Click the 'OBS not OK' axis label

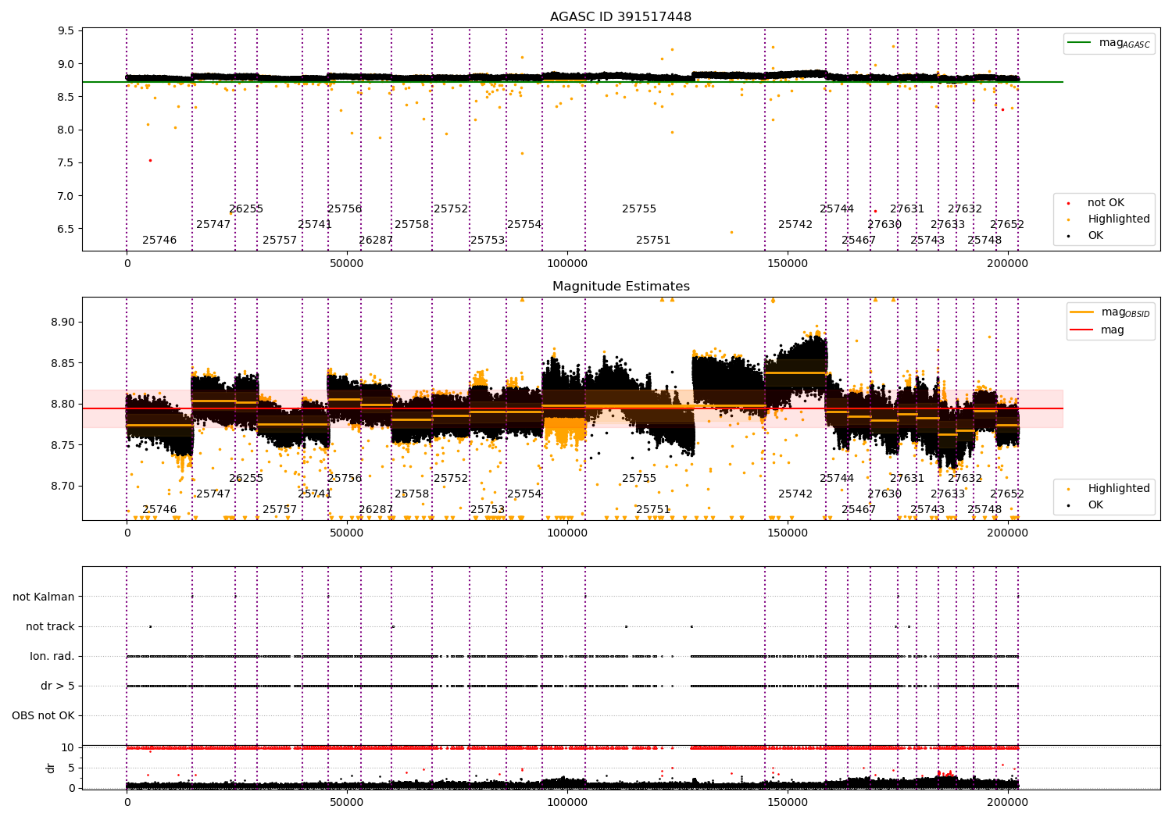[x=44, y=715]
